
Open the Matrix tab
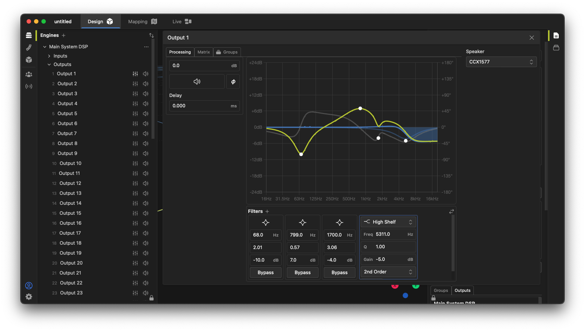[x=204, y=52]
